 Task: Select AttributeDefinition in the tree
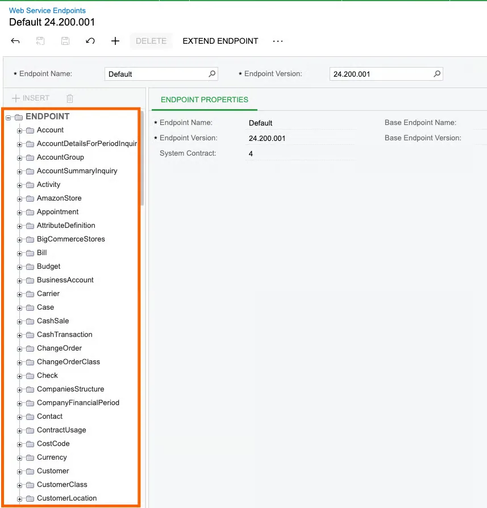click(66, 225)
